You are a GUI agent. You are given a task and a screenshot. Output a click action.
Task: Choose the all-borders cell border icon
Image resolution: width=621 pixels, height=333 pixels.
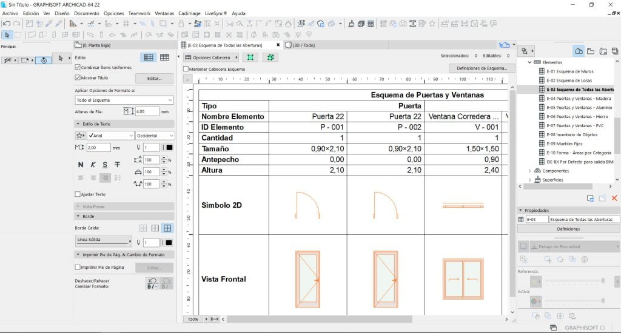[x=167, y=228]
